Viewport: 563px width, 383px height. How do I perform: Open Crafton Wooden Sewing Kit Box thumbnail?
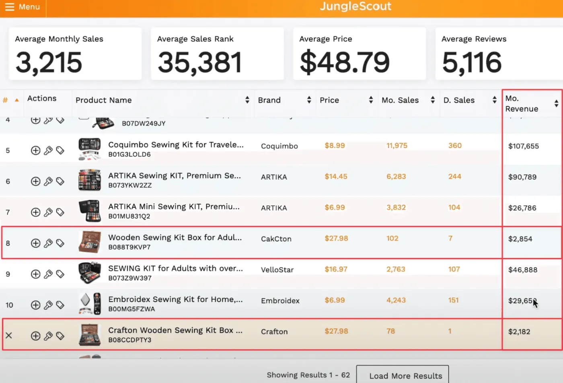tap(90, 335)
